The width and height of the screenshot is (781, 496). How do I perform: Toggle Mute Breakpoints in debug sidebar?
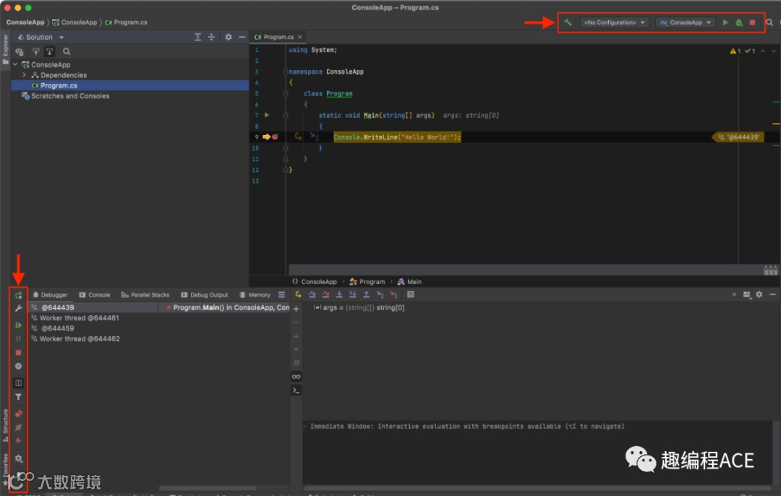point(19,427)
